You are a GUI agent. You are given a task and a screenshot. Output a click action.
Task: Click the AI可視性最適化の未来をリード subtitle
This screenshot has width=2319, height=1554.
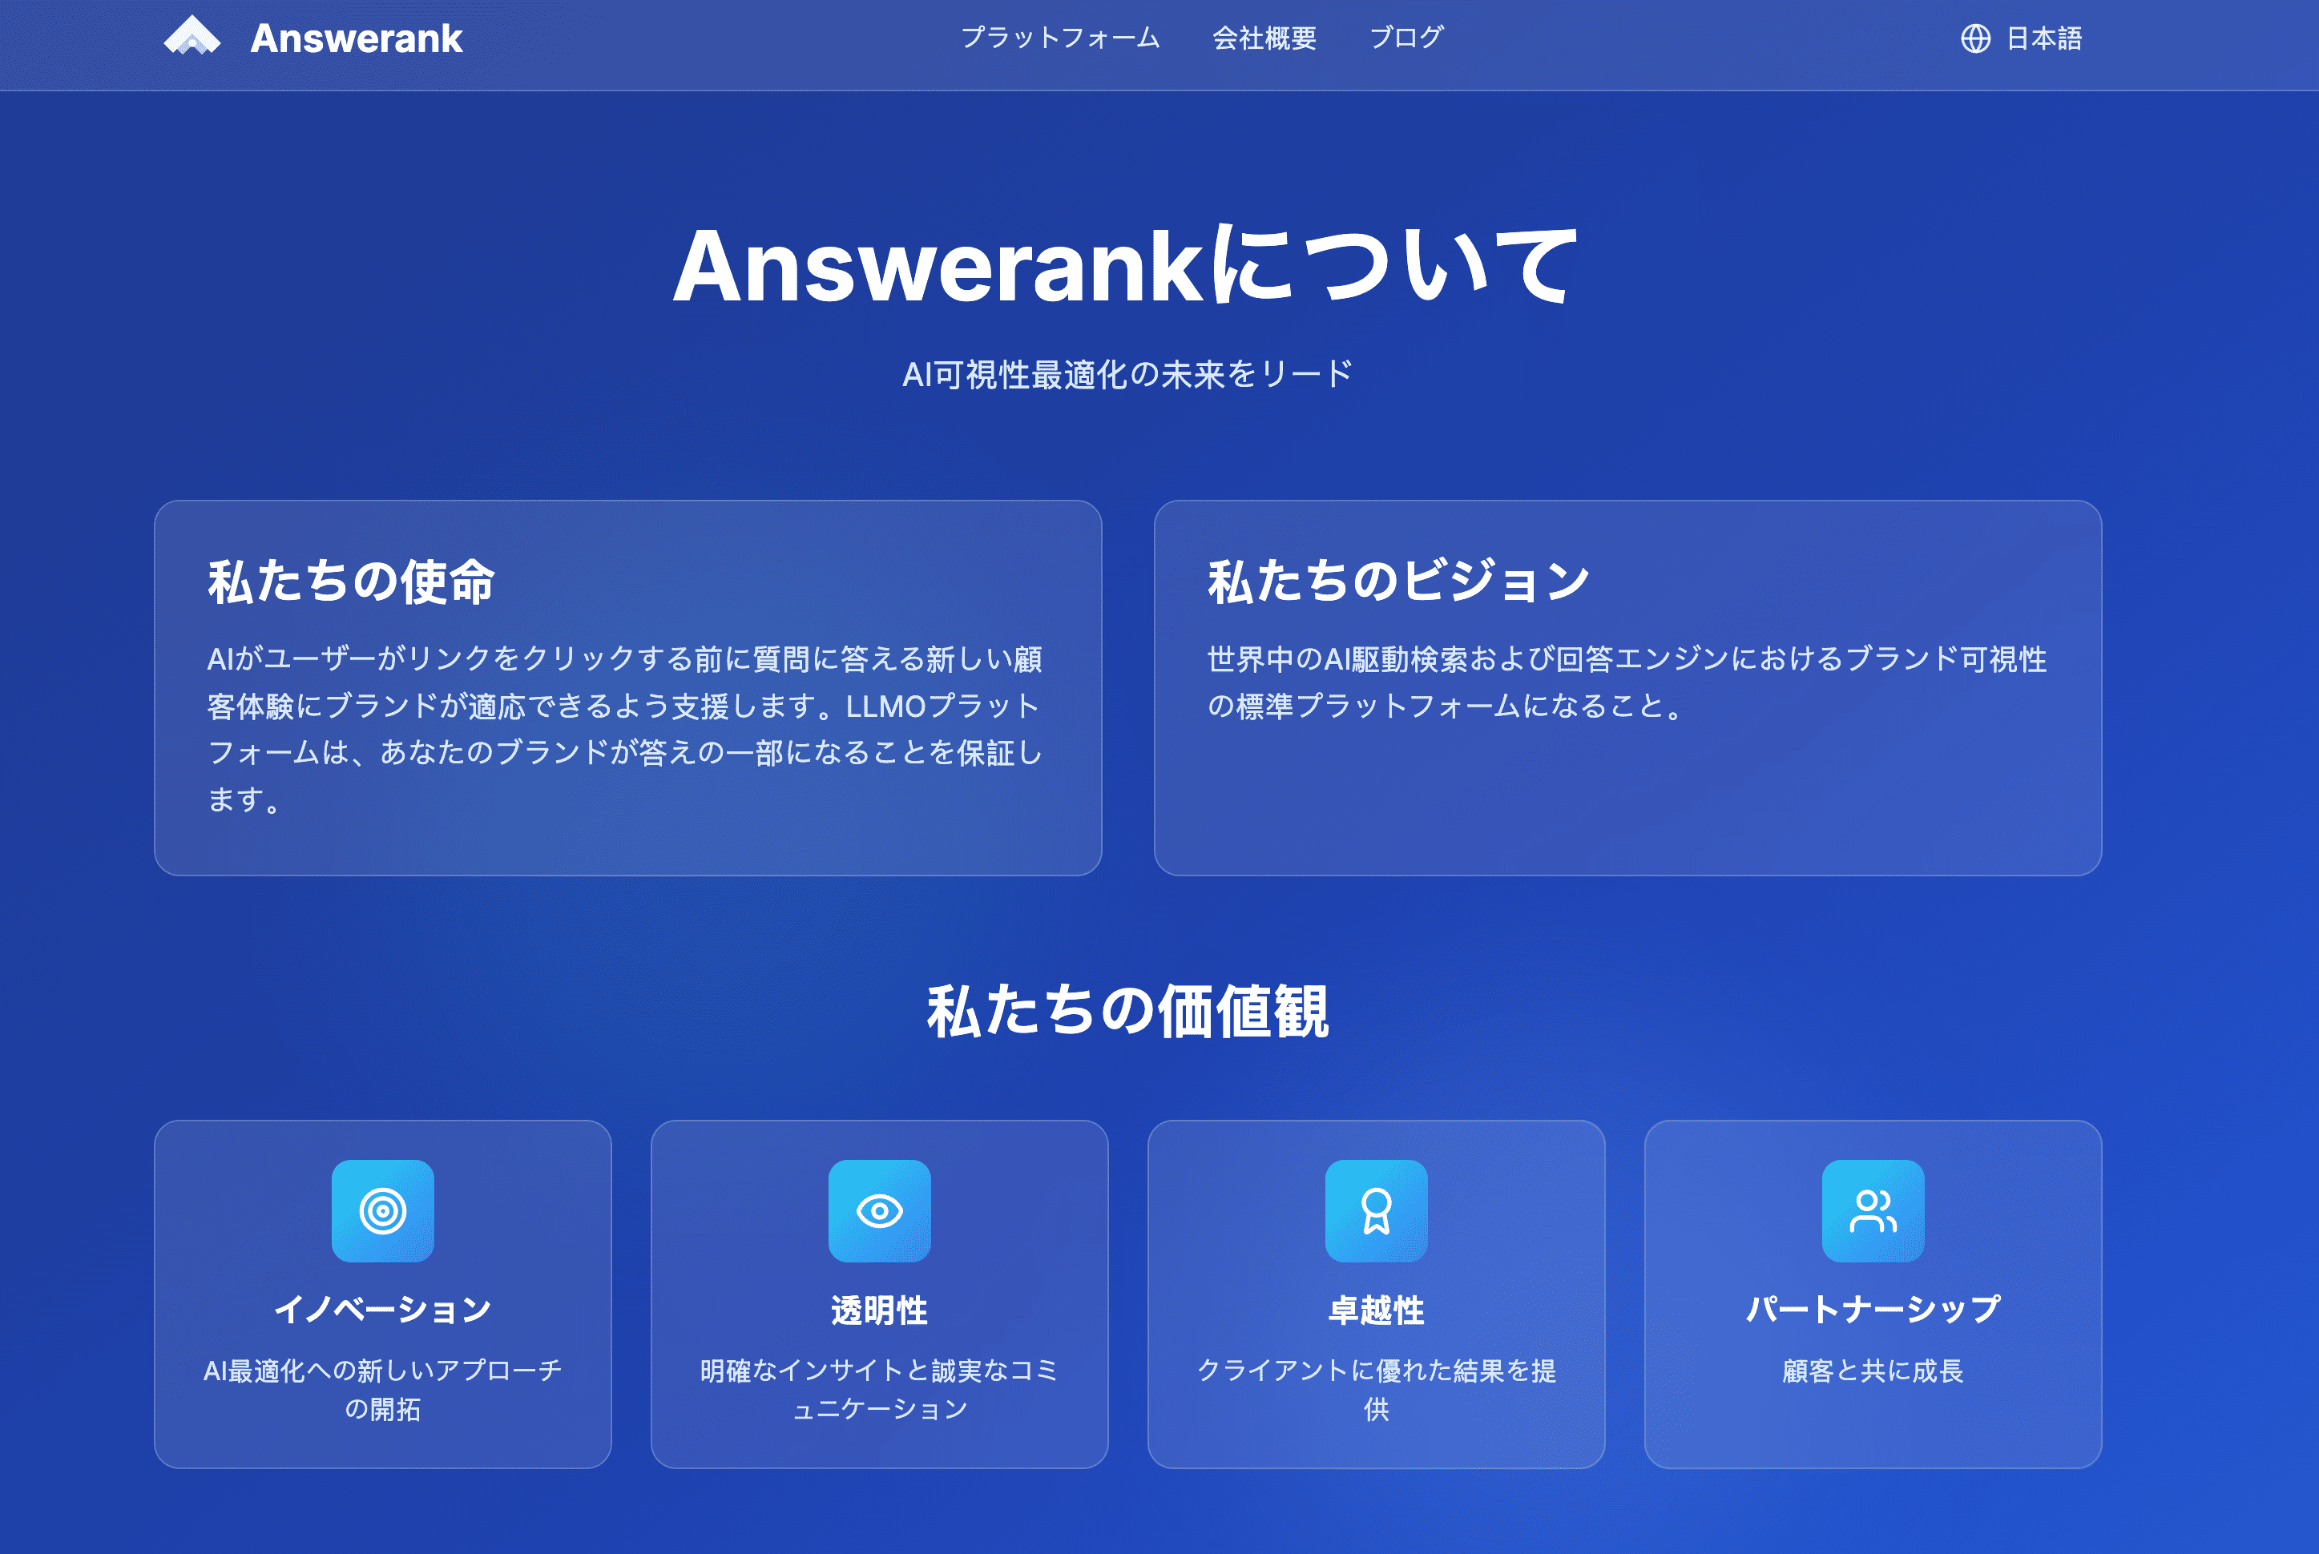point(1127,375)
